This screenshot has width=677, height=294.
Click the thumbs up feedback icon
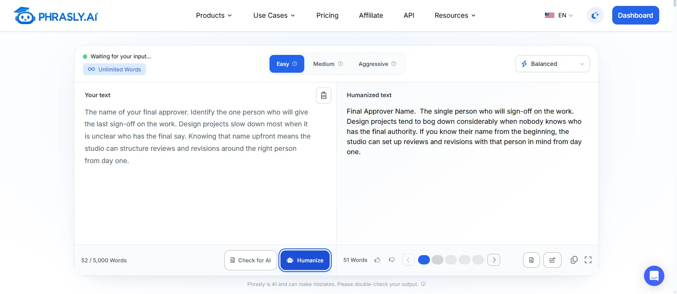377,260
